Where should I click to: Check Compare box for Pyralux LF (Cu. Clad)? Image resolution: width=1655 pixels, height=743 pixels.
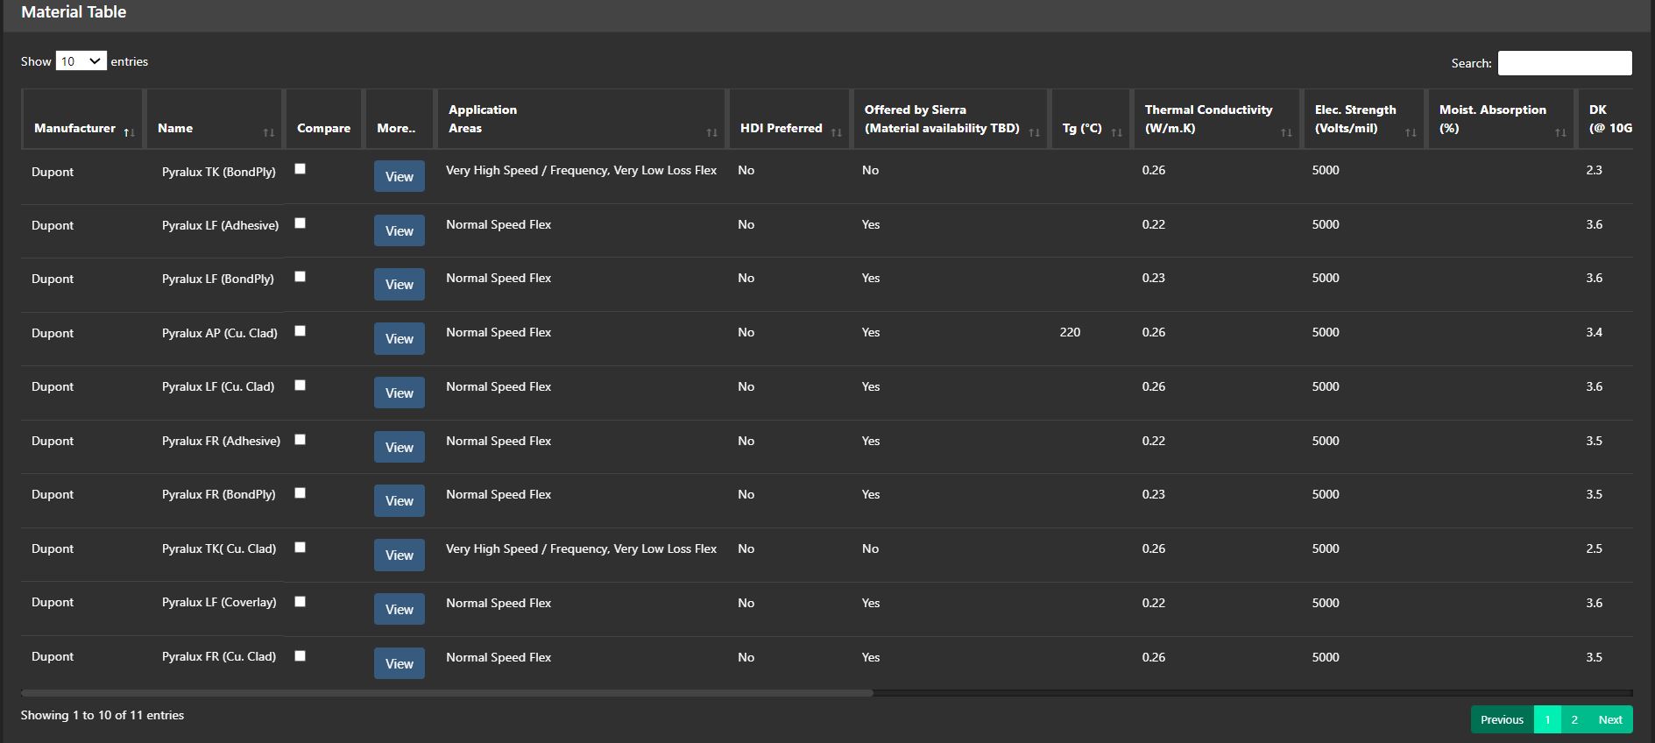pyautogui.click(x=301, y=386)
